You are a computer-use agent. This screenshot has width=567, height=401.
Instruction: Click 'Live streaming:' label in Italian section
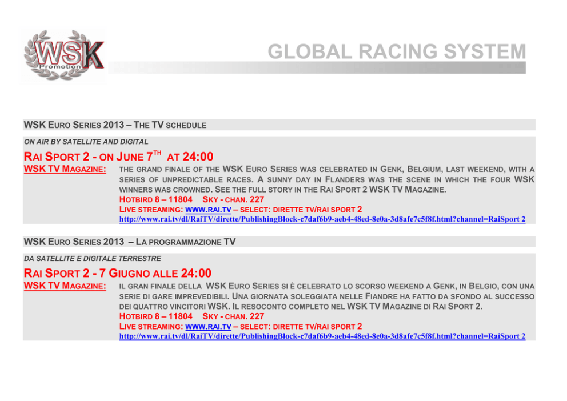(151, 327)
